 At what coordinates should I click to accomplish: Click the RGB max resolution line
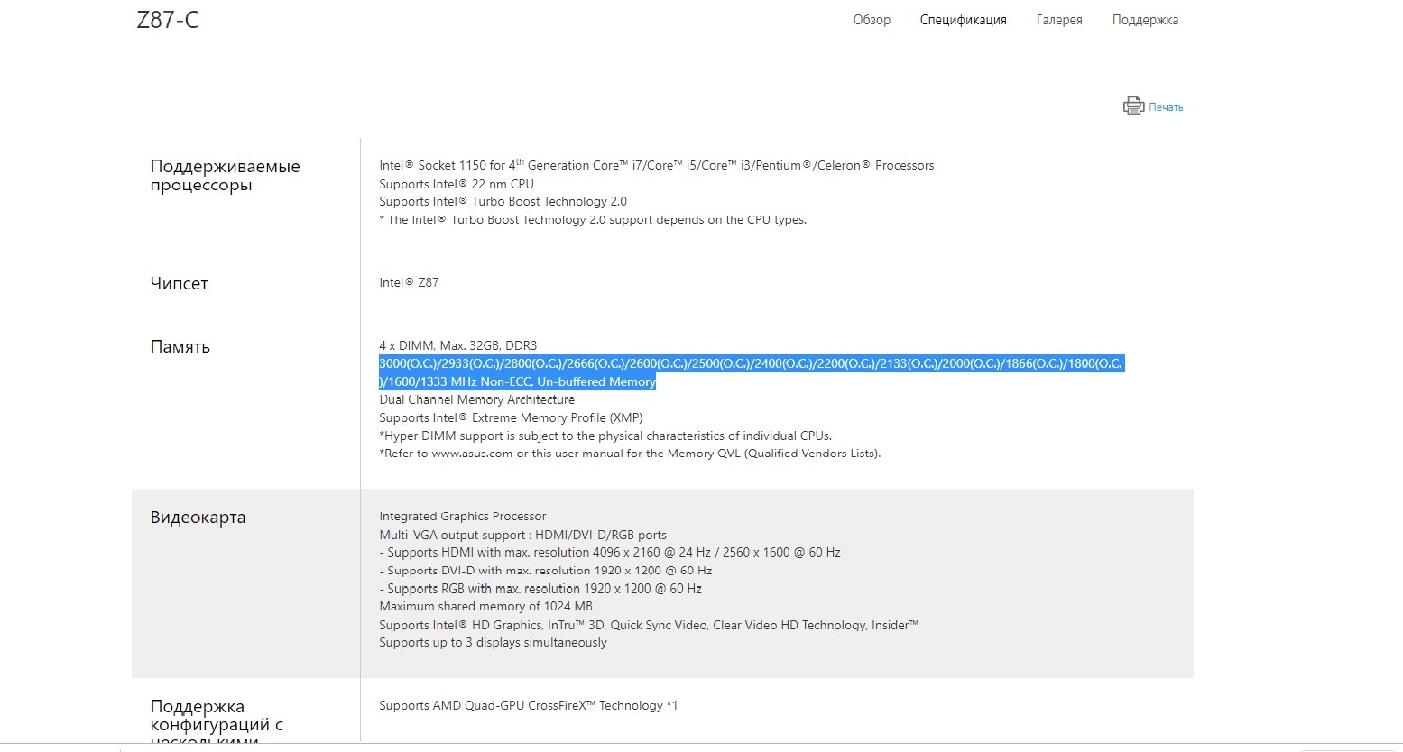click(x=540, y=589)
